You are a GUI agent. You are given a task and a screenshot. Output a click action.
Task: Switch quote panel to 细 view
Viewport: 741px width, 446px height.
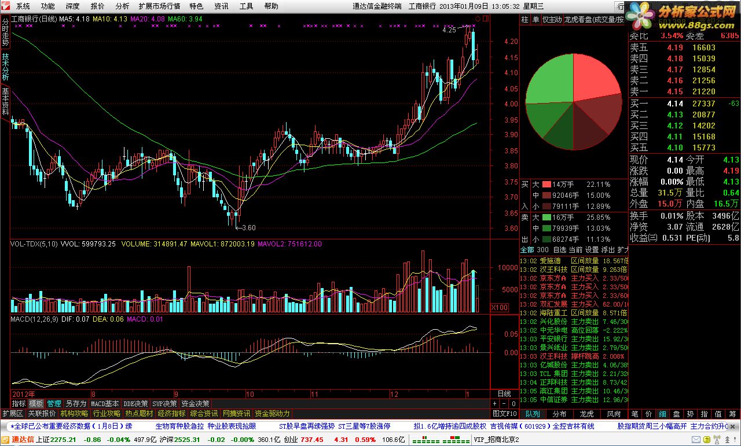coord(663,414)
